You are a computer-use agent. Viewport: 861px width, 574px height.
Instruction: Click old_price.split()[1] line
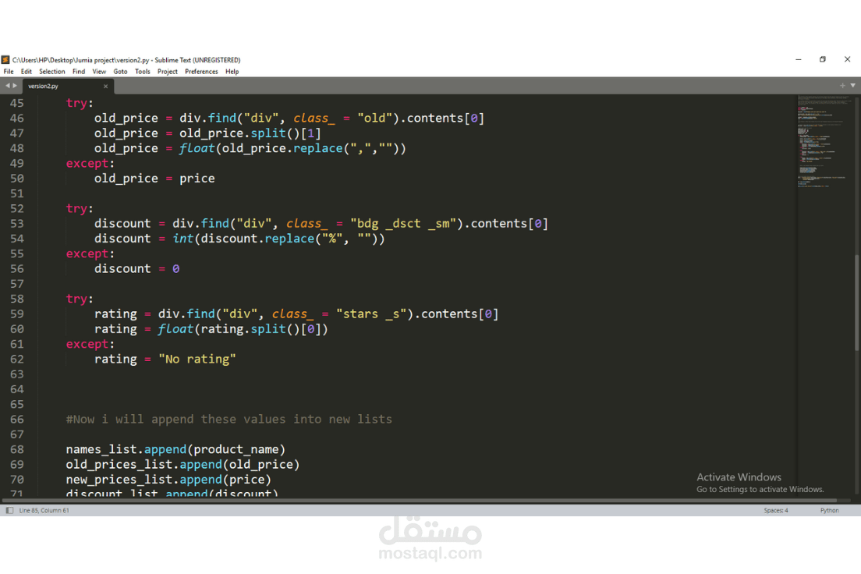tap(207, 133)
